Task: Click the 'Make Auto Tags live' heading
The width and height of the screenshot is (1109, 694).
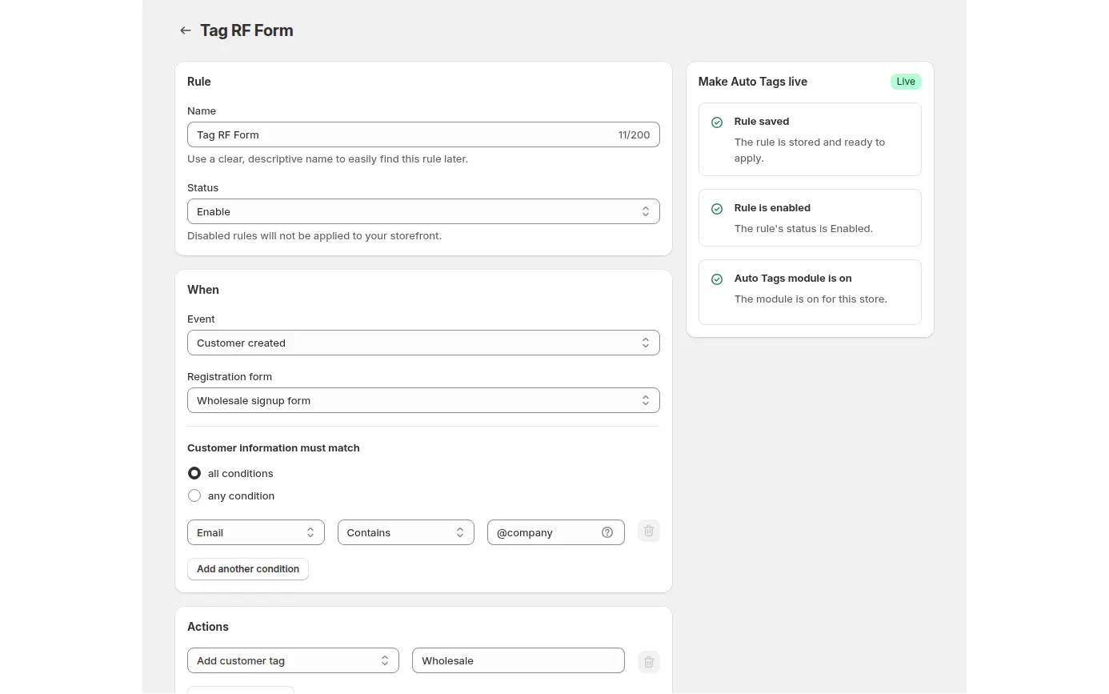Action: click(753, 82)
